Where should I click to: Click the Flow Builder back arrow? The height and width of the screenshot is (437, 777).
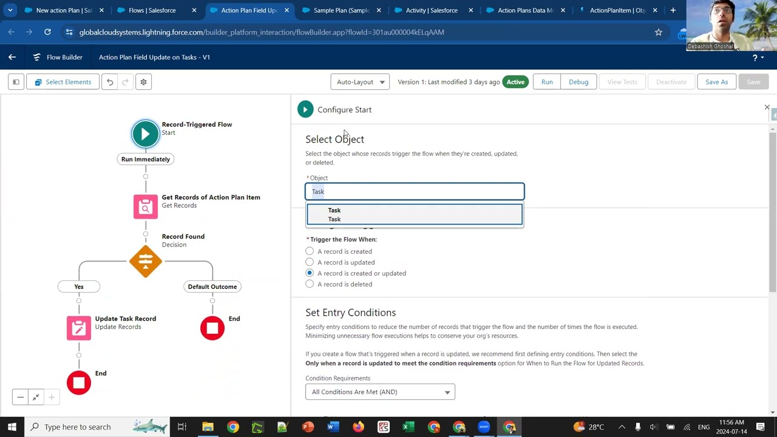[12, 57]
